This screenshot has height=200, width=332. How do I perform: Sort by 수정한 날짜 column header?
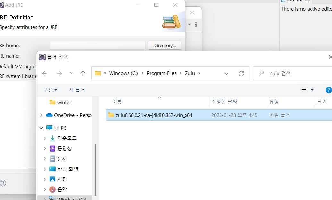click(x=224, y=102)
